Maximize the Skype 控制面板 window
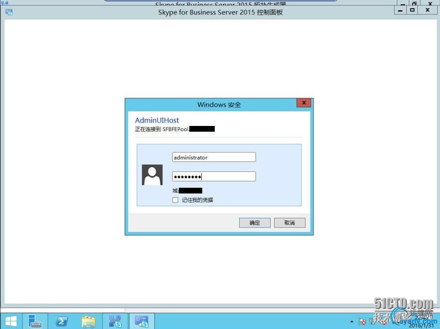440x329 pixels. [x=412, y=11]
